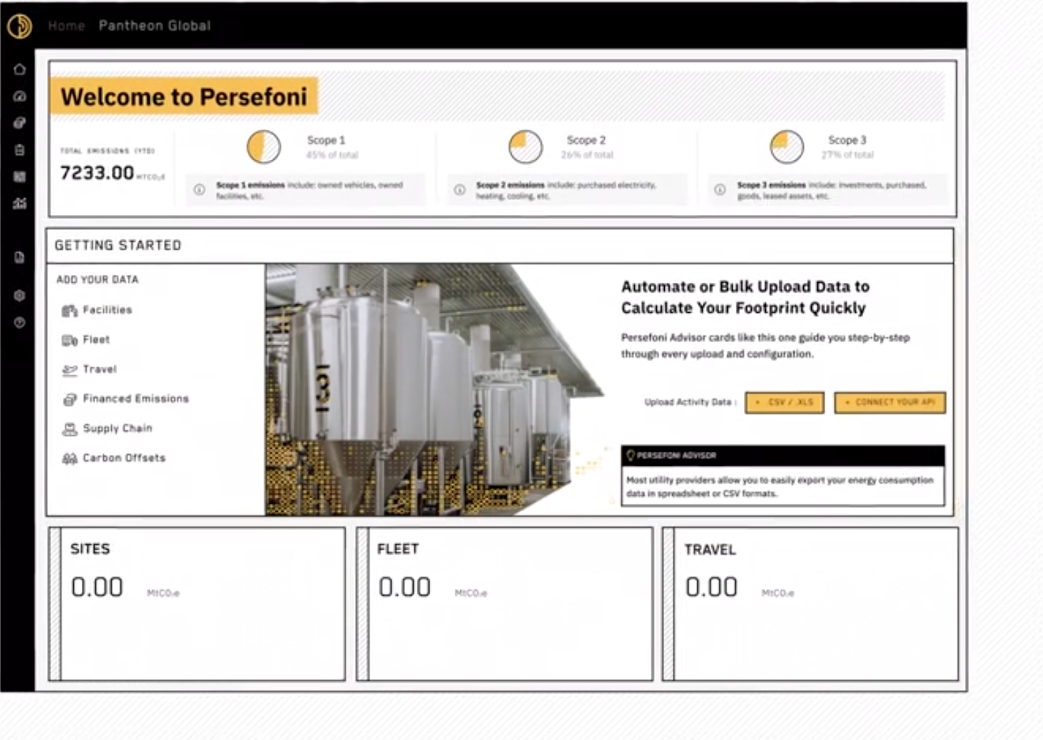Click the Persefoni Advisor lightbulb icon
Viewport: 1043px width, 740px height.
[x=630, y=455]
